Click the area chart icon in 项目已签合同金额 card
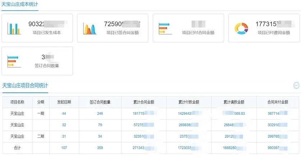Viewport: 301px width, 163px height. pyautogui.click(x=90, y=28)
